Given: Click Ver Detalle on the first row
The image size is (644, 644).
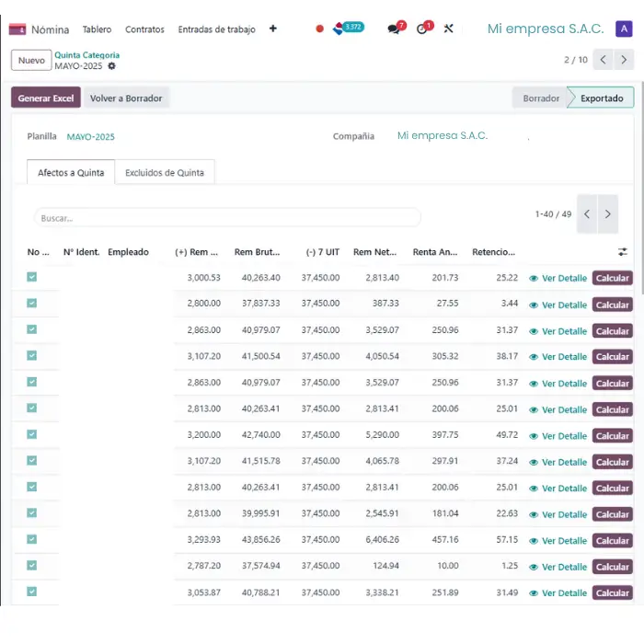Looking at the screenshot, I should (x=558, y=279).
